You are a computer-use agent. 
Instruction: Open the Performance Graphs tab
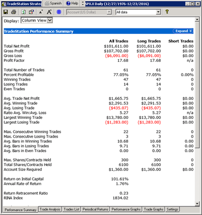126,209
